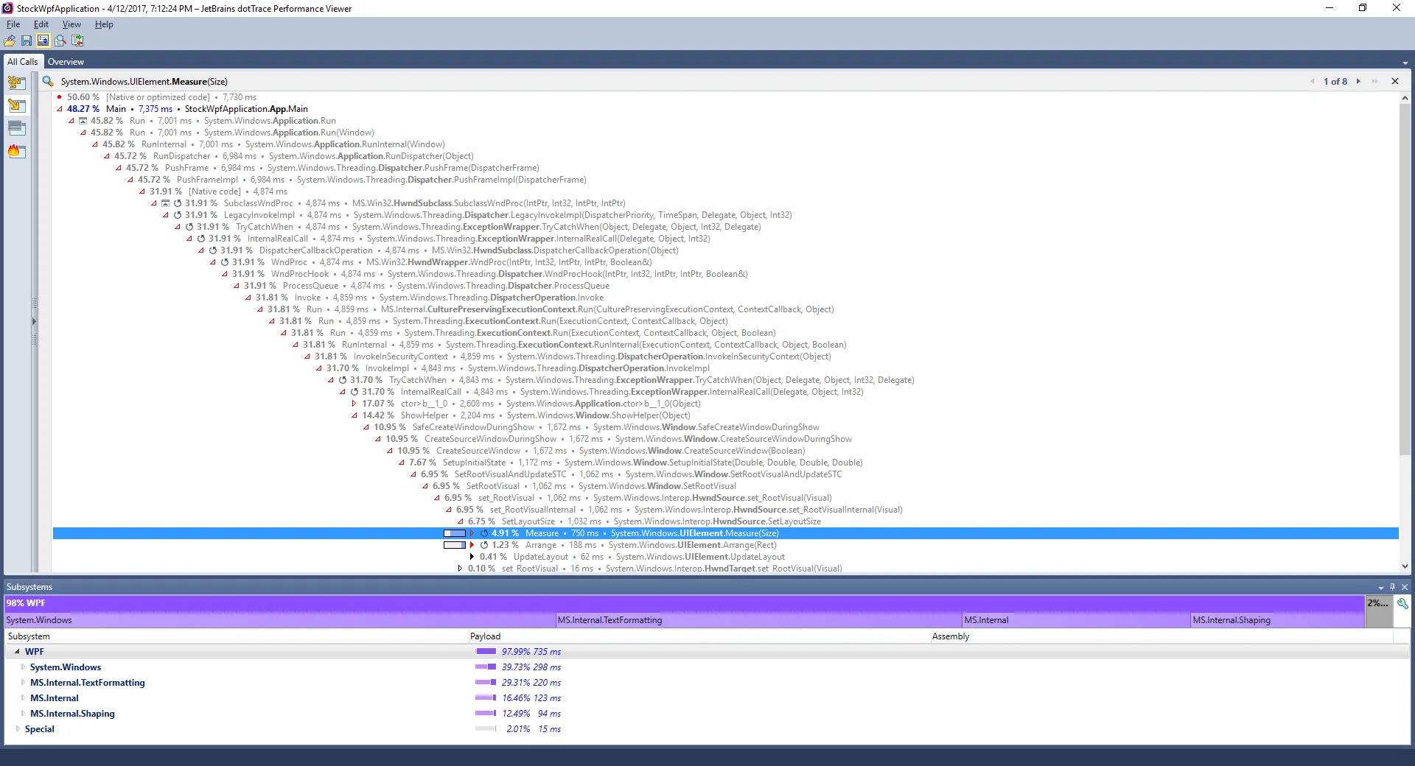Click the window icon on the SubclassWndProc row
The image size is (1415, 766).
tap(166, 203)
